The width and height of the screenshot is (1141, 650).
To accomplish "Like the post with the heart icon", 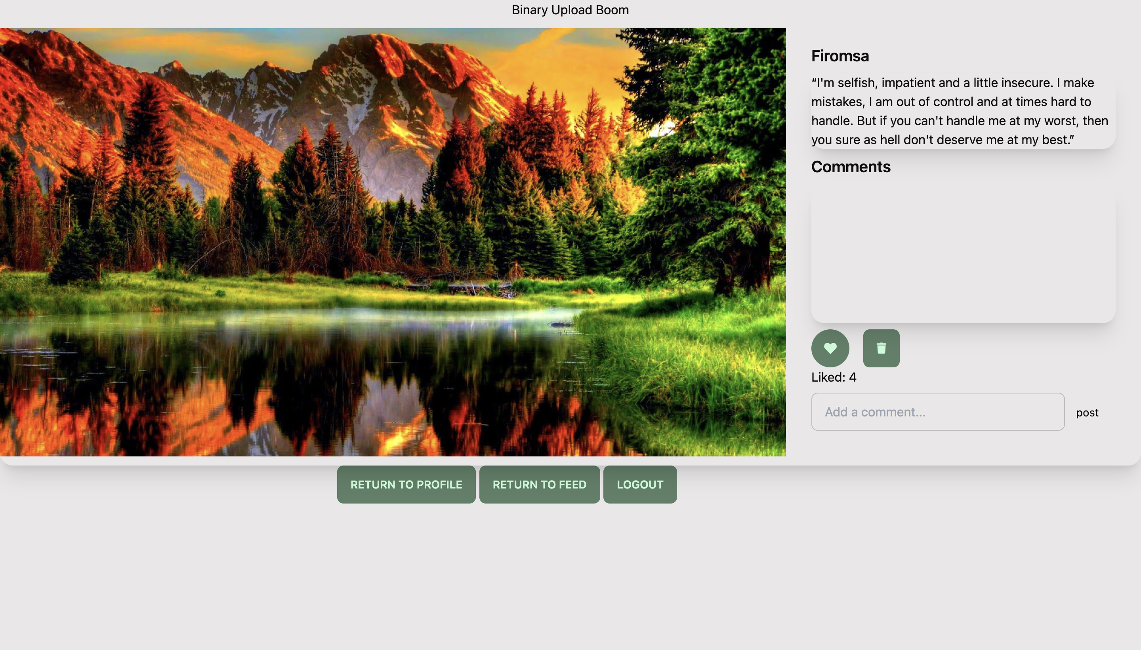I will pyautogui.click(x=830, y=348).
